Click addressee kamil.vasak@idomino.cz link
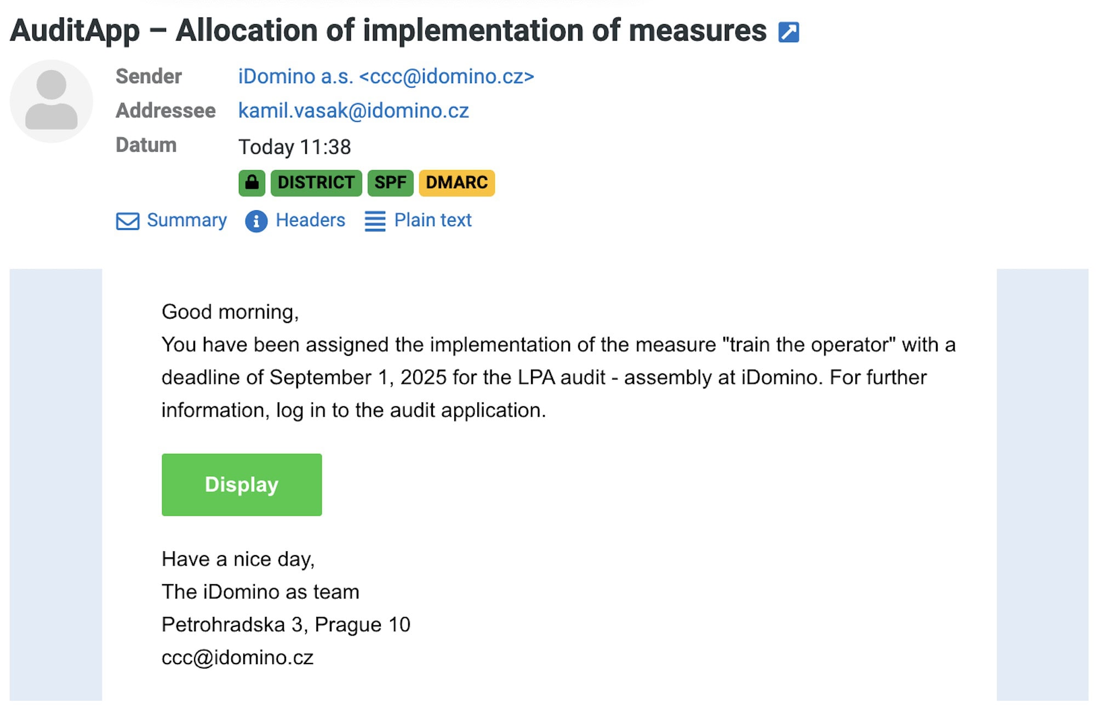 (x=353, y=111)
